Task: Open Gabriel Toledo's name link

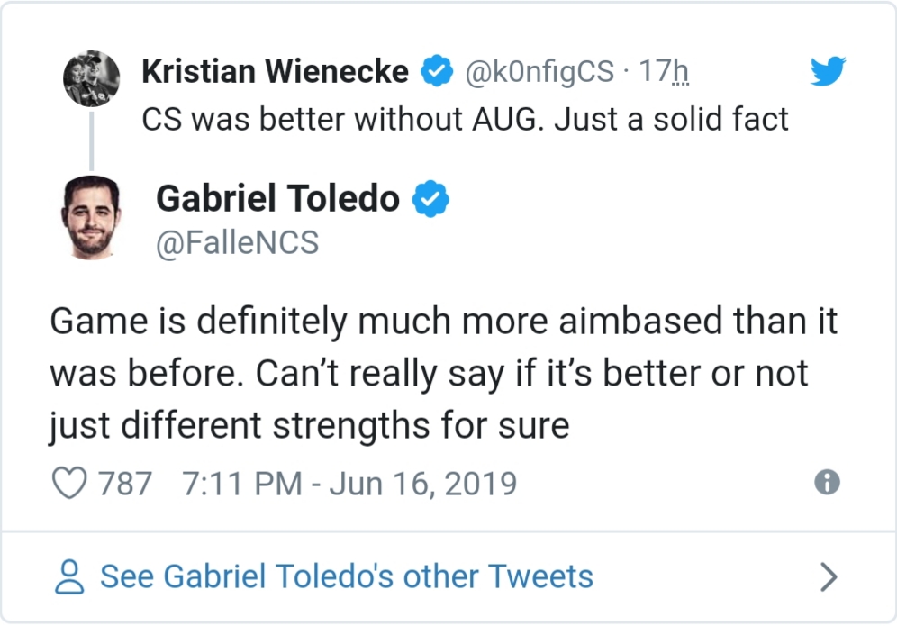Action: point(277,199)
